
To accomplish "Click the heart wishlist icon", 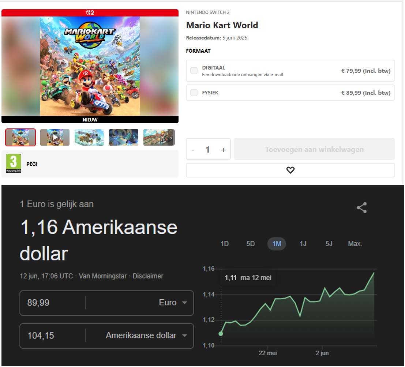I will click(x=290, y=170).
